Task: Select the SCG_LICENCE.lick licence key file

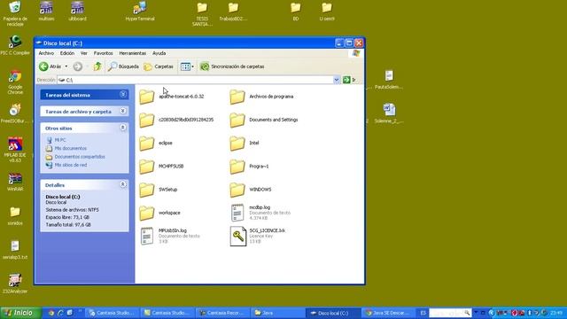Action: pyautogui.click(x=258, y=236)
